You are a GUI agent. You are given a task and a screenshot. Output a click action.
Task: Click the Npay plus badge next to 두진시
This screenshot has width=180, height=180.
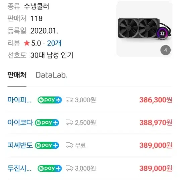50,168
